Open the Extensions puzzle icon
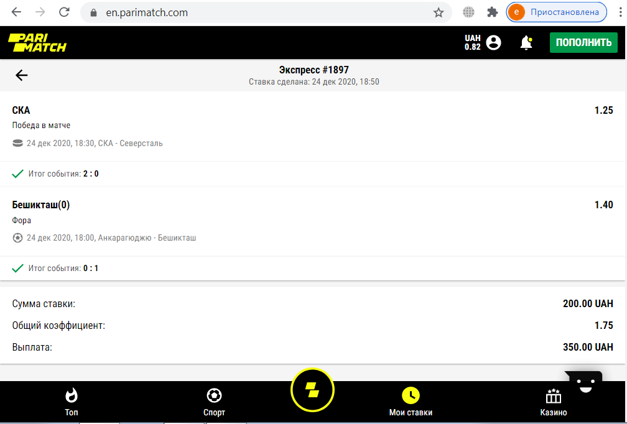 [492, 12]
